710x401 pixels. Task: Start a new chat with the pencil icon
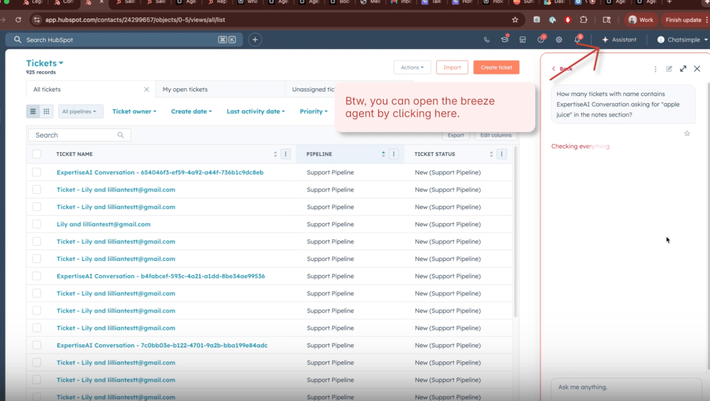click(x=669, y=69)
